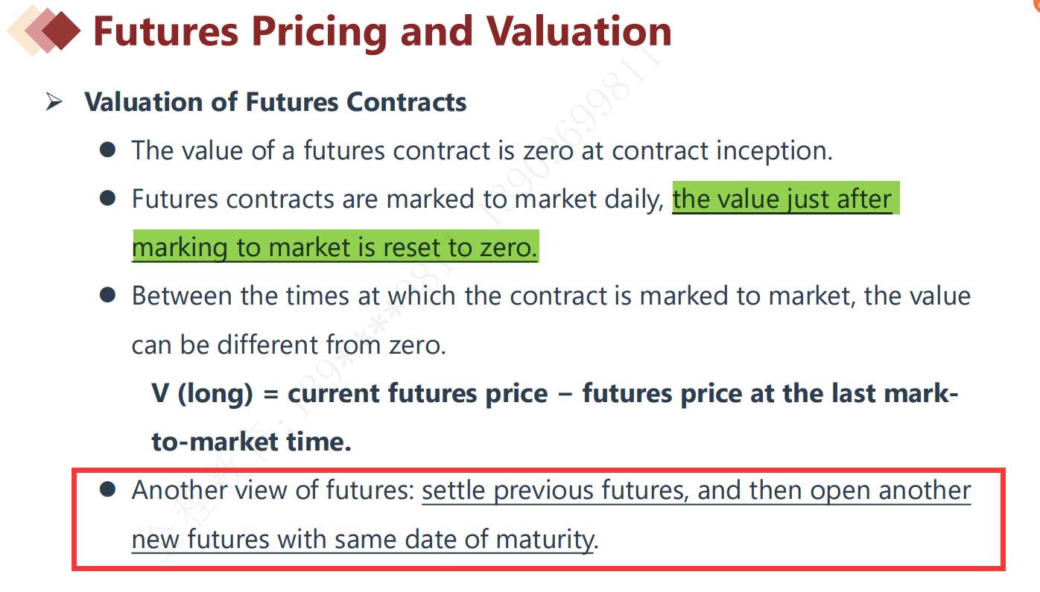Click 'Futures contracts are marked to market daily' text
This screenshot has width=1040, height=592.
(x=396, y=200)
